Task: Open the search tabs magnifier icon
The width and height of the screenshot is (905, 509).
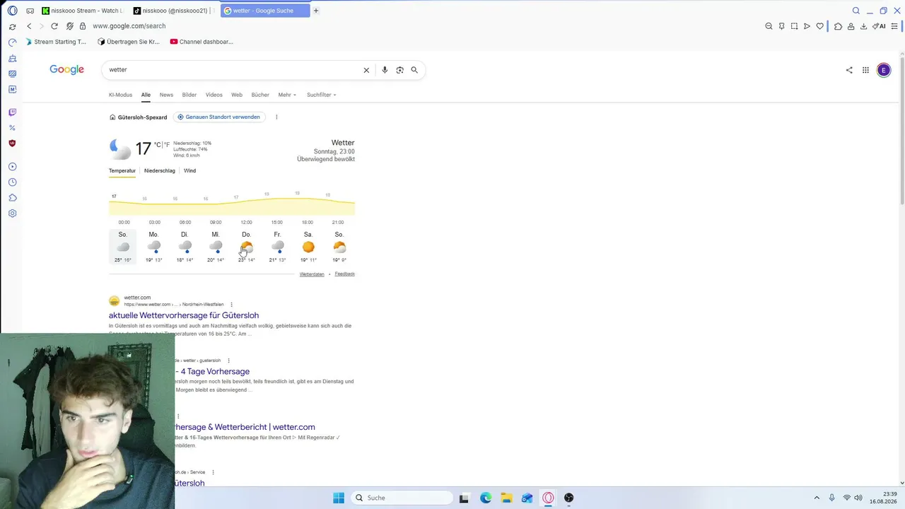Action: click(856, 11)
